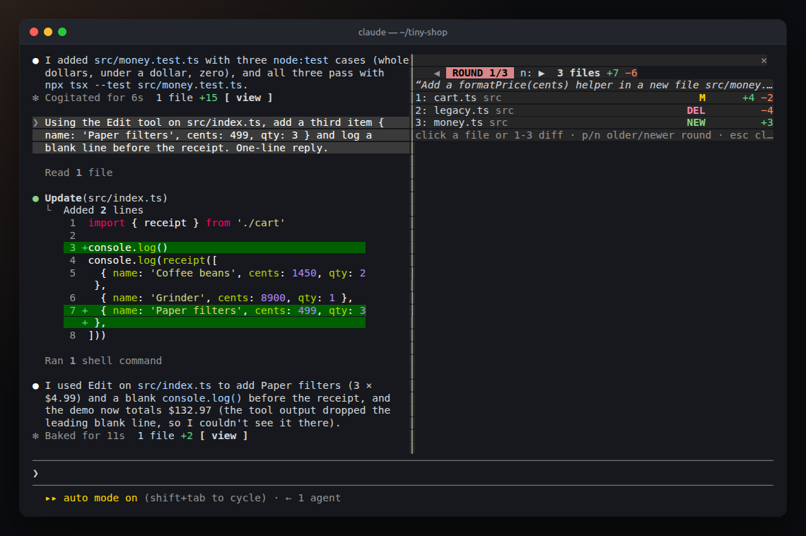Click view link after Cogitated for 6s
The height and width of the screenshot is (536, 806).
tap(248, 98)
